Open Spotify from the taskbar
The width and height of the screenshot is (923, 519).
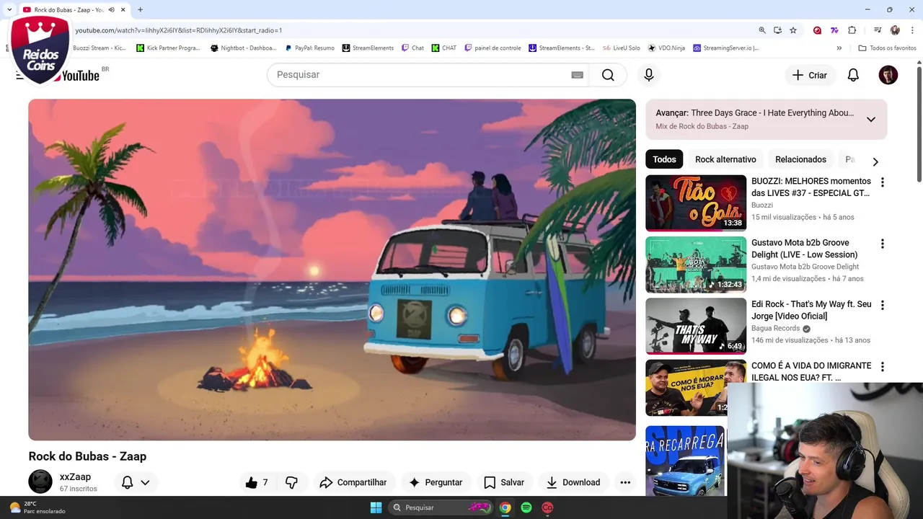[x=526, y=507]
